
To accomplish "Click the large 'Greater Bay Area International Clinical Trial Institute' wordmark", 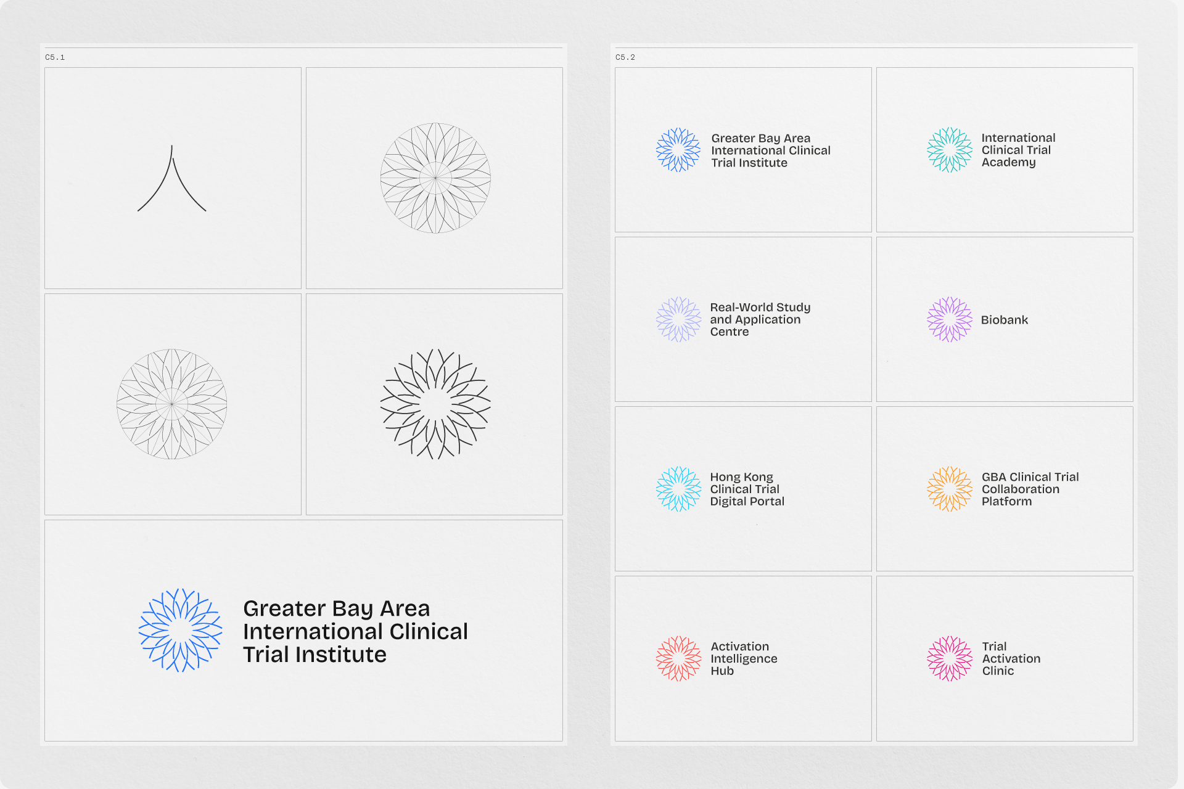I will 355,631.
